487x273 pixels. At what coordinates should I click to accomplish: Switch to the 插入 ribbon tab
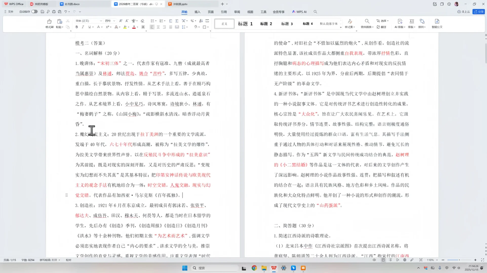pyautogui.click(x=197, y=12)
